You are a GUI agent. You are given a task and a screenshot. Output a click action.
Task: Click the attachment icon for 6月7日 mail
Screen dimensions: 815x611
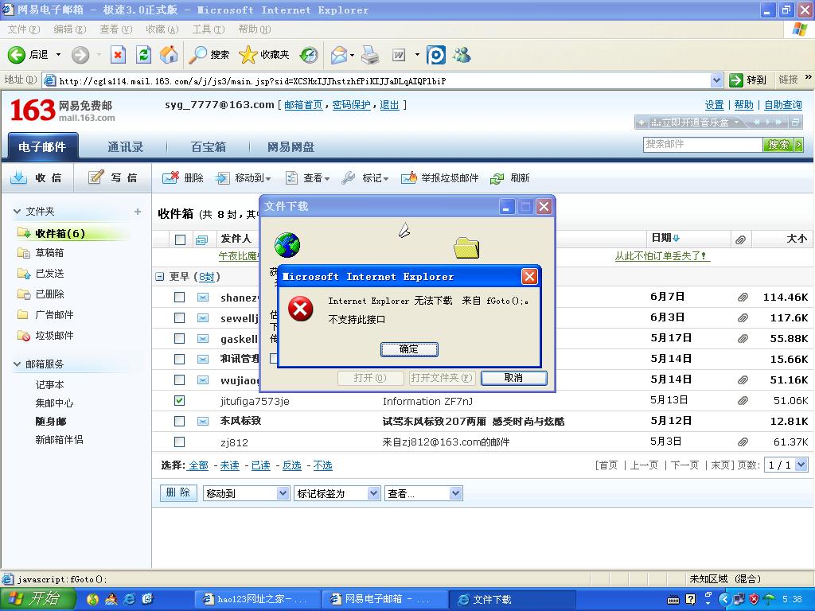743,298
